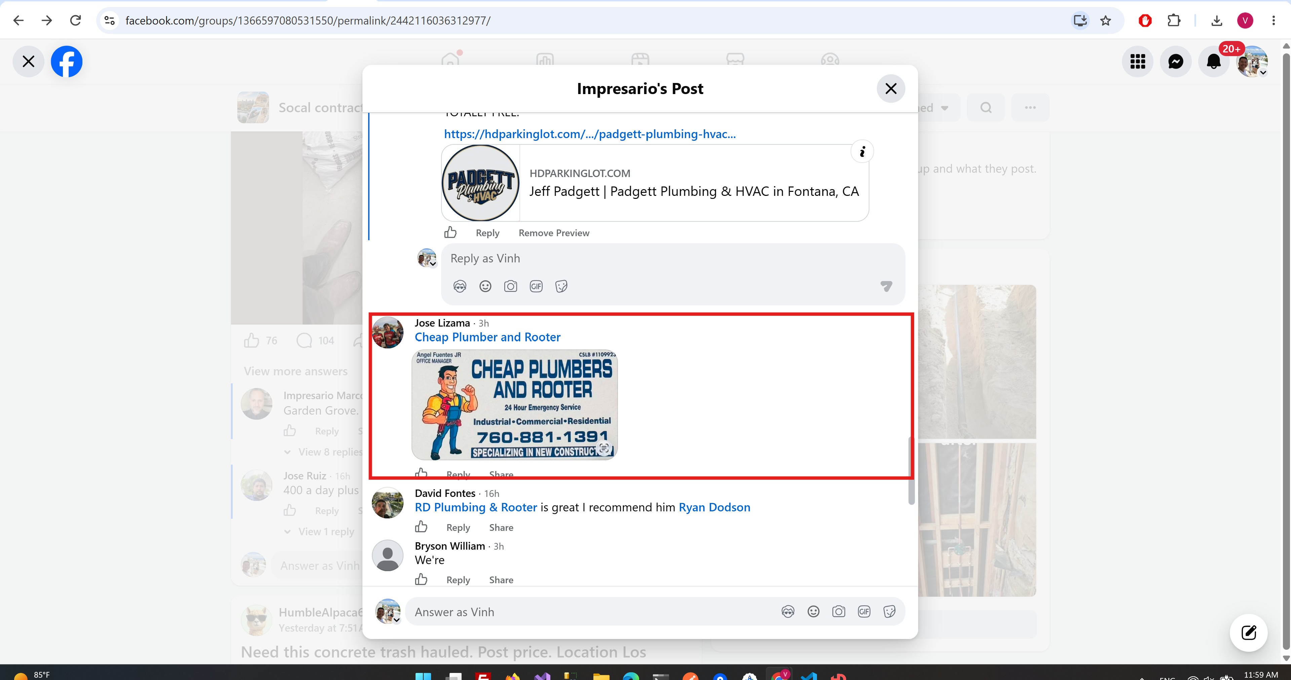This screenshot has height=680, width=1291.
Task: View site information icon in the address bar
Action: [x=109, y=20]
